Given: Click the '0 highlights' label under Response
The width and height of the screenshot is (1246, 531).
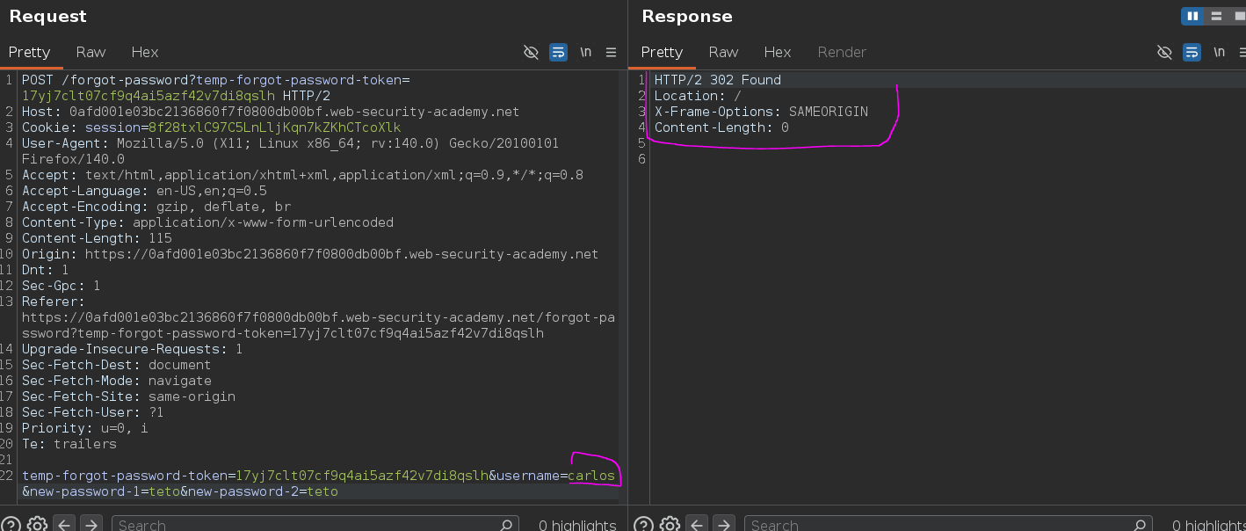Looking at the screenshot, I should click(1210, 525).
